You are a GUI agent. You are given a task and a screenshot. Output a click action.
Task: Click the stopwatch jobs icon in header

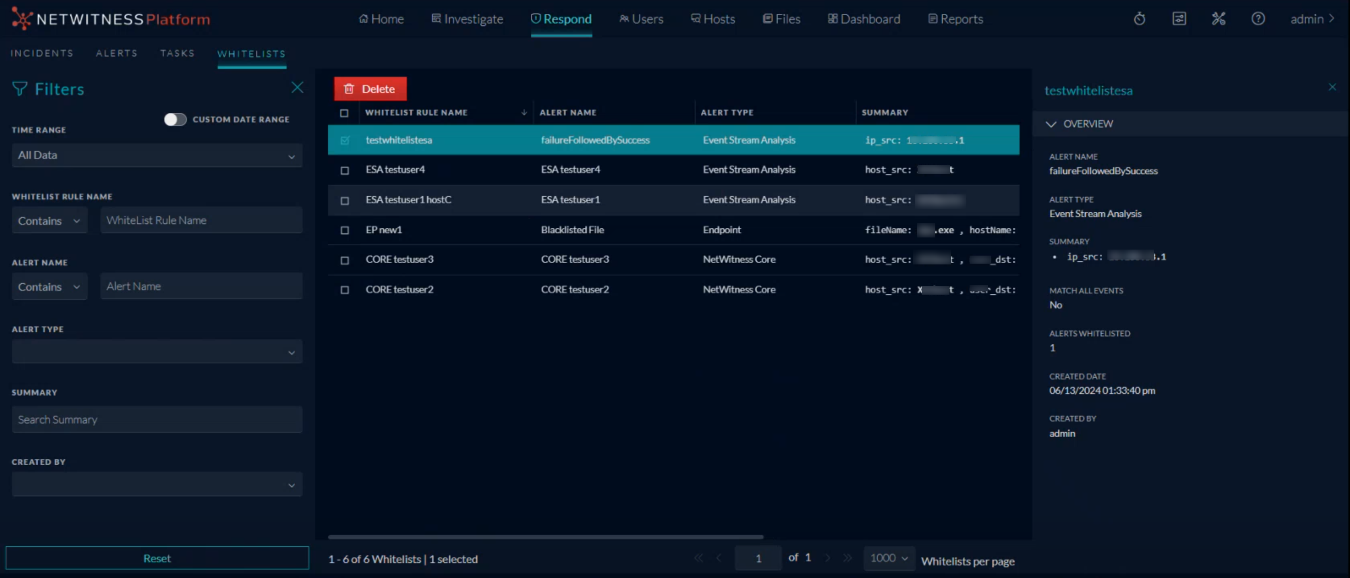coord(1139,19)
